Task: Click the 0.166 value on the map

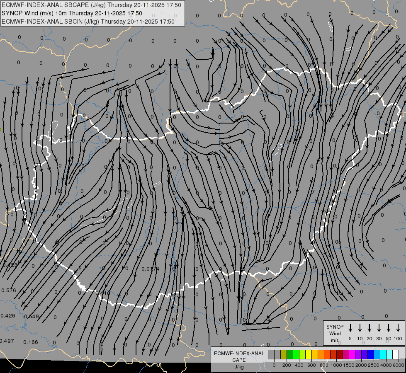Action: coord(31,342)
